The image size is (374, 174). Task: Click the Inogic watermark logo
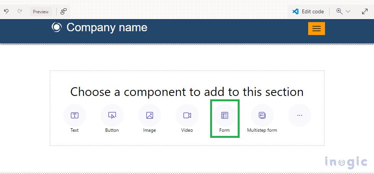pos(346,162)
